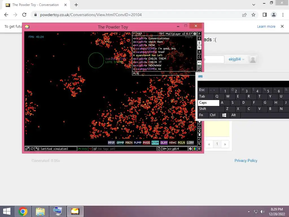Open the tools menu section icon
The width and height of the screenshot is (289, 217).
point(199,140)
